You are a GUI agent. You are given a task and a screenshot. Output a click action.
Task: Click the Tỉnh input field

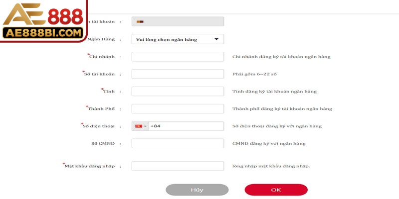coord(178,92)
